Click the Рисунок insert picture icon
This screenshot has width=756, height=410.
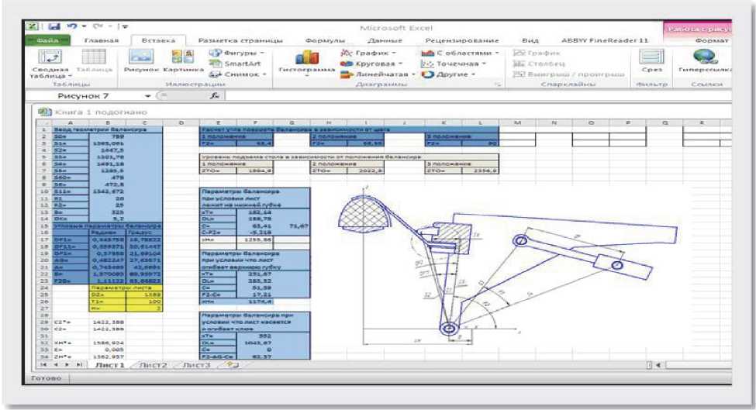141,59
